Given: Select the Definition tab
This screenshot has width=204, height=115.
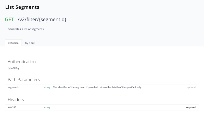Looking at the screenshot, I should tap(13, 43).
